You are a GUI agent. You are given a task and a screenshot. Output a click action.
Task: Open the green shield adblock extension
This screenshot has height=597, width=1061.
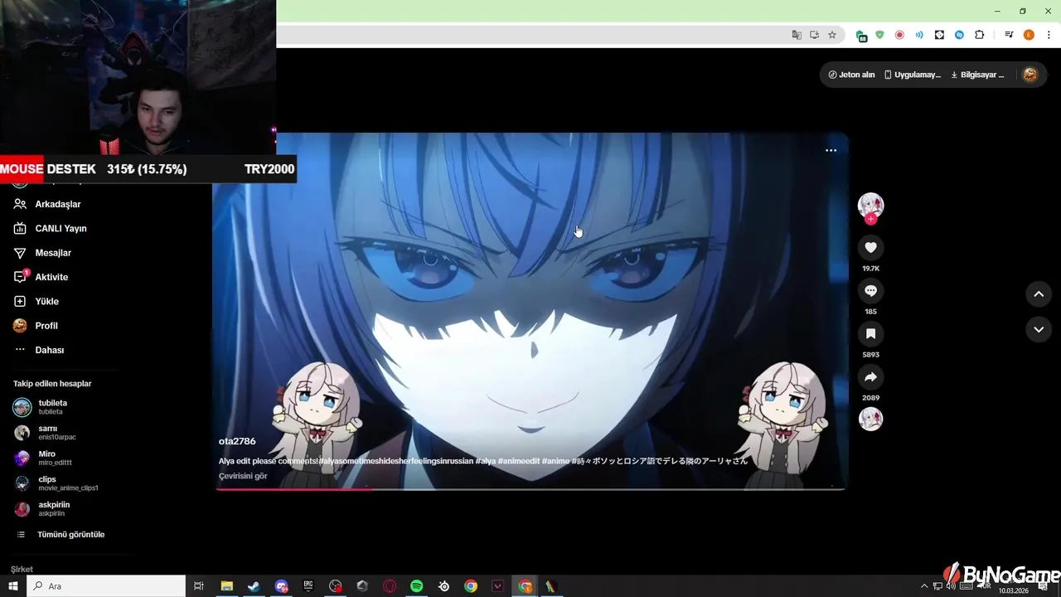[879, 35]
